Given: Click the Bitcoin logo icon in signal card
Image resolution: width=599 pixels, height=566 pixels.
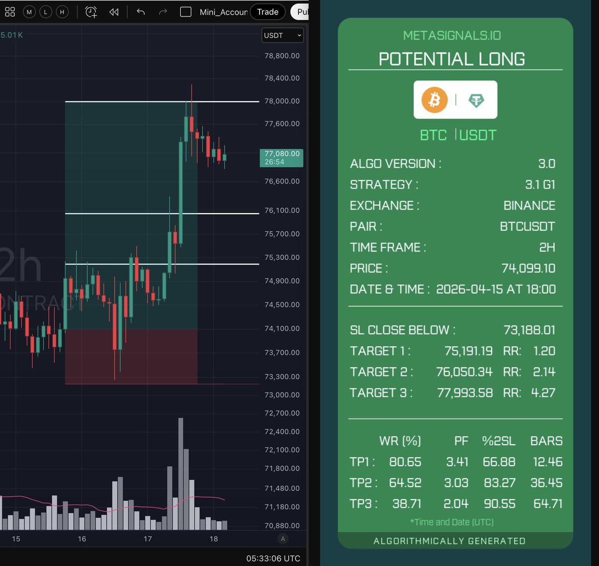Looking at the screenshot, I should tap(434, 100).
